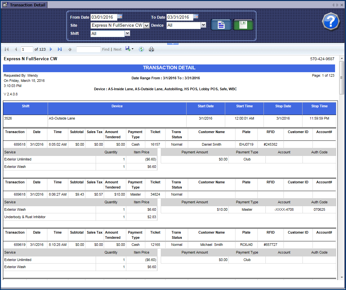
Task: Click the find text search box
Action: (88, 49)
